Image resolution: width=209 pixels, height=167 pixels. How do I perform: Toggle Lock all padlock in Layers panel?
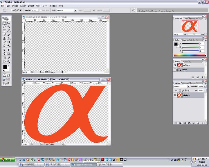coord(188,90)
